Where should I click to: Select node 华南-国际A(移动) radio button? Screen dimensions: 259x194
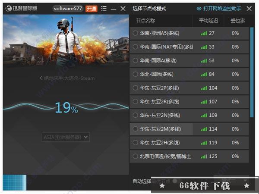[x=135, y=60]
